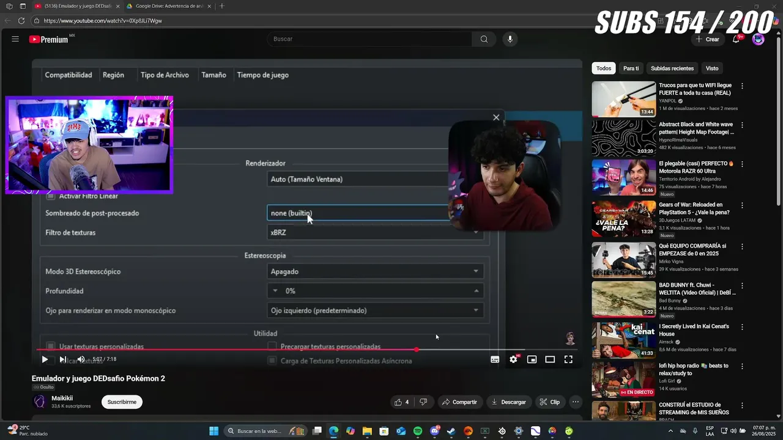The width and height of the screenshot is (783, 440).
Task: Enable theater mode view
Action: point(550,359)
